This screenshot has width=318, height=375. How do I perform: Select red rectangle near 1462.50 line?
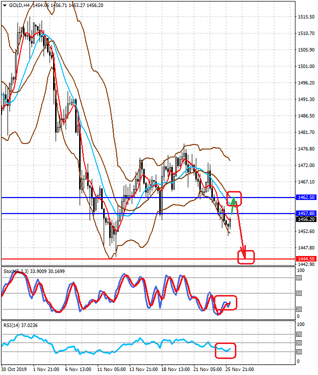(234, 198)
